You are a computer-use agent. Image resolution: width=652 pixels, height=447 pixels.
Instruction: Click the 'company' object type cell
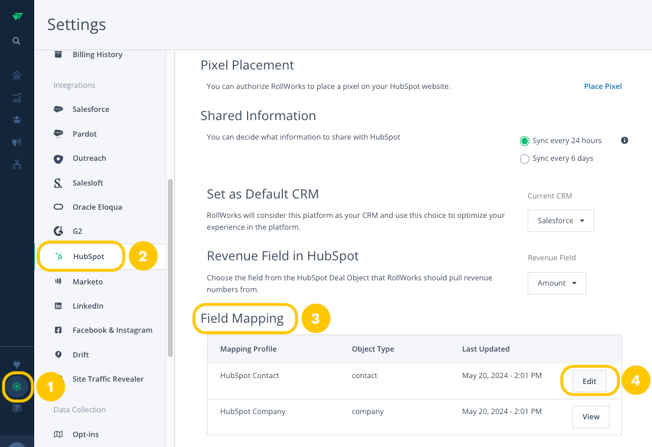click(368, 412)
